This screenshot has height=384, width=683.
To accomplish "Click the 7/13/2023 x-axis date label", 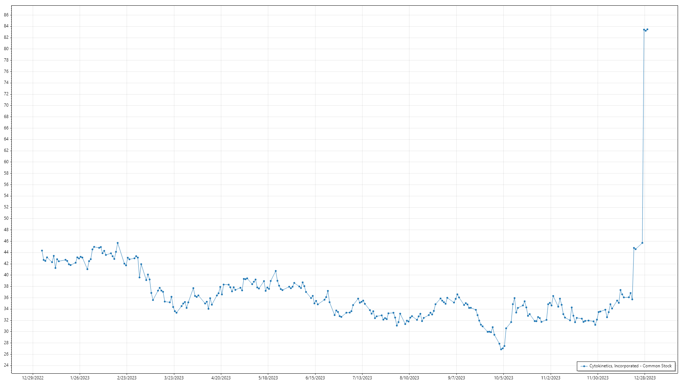I will [x=362, y=378].
